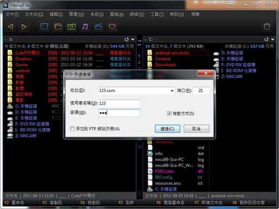The height and width of the screenshot is (209, 279).
Task: Select PSDCodec dll file in right panel
Action: [165, 171]
